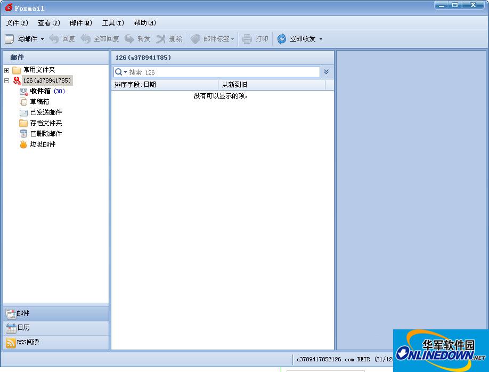The width and height of the screenshot is (489, 372).
Task: Click the Archive folder icon
Action: [23, 123]
